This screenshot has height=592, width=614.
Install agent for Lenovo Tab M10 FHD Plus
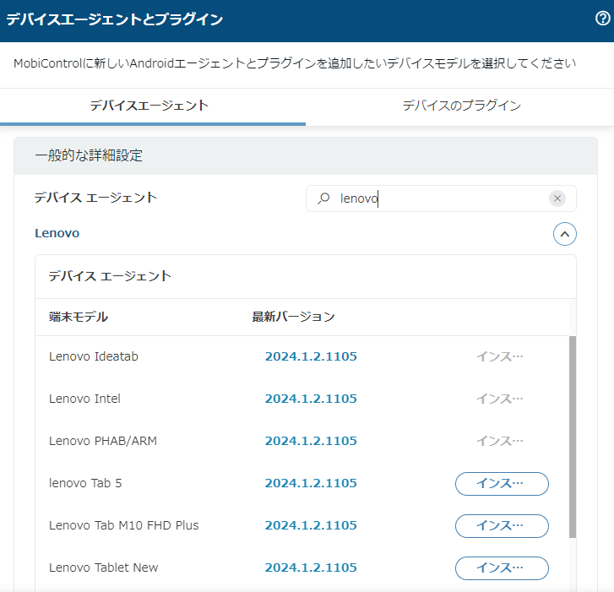click(x=502, y=526)
